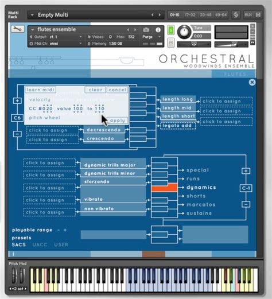Decrease playable range with minus
Screen dimensions: 272x299
point(59,230)
